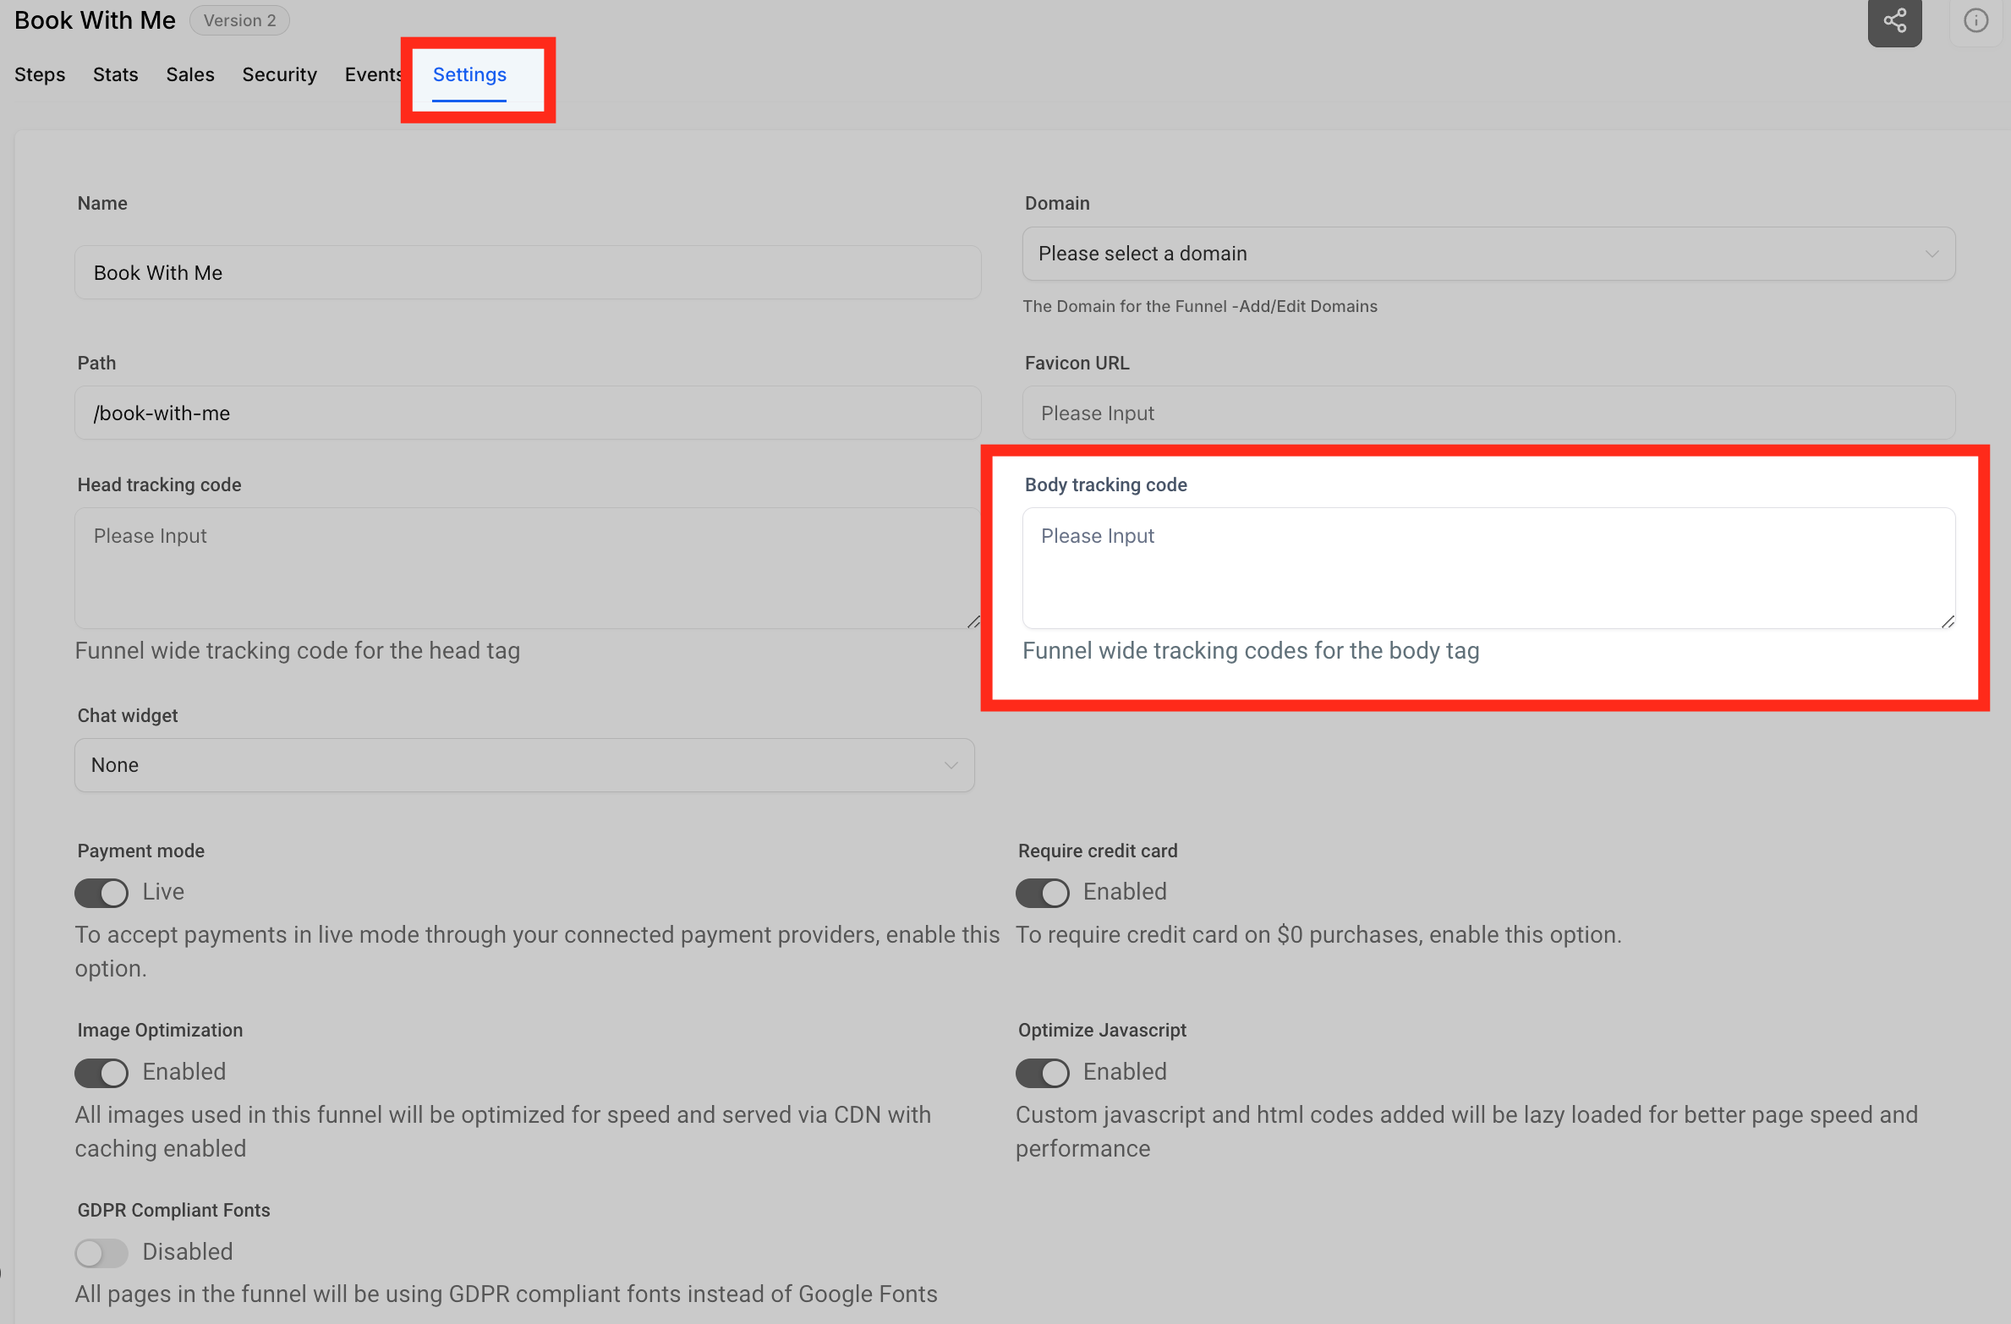This screenshot has width=2011, height=1324.
Task: Open the Sales tab
Action: pos(189,74)
